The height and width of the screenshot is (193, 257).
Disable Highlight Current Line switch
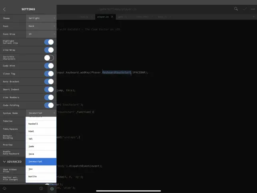coord(49,42)
